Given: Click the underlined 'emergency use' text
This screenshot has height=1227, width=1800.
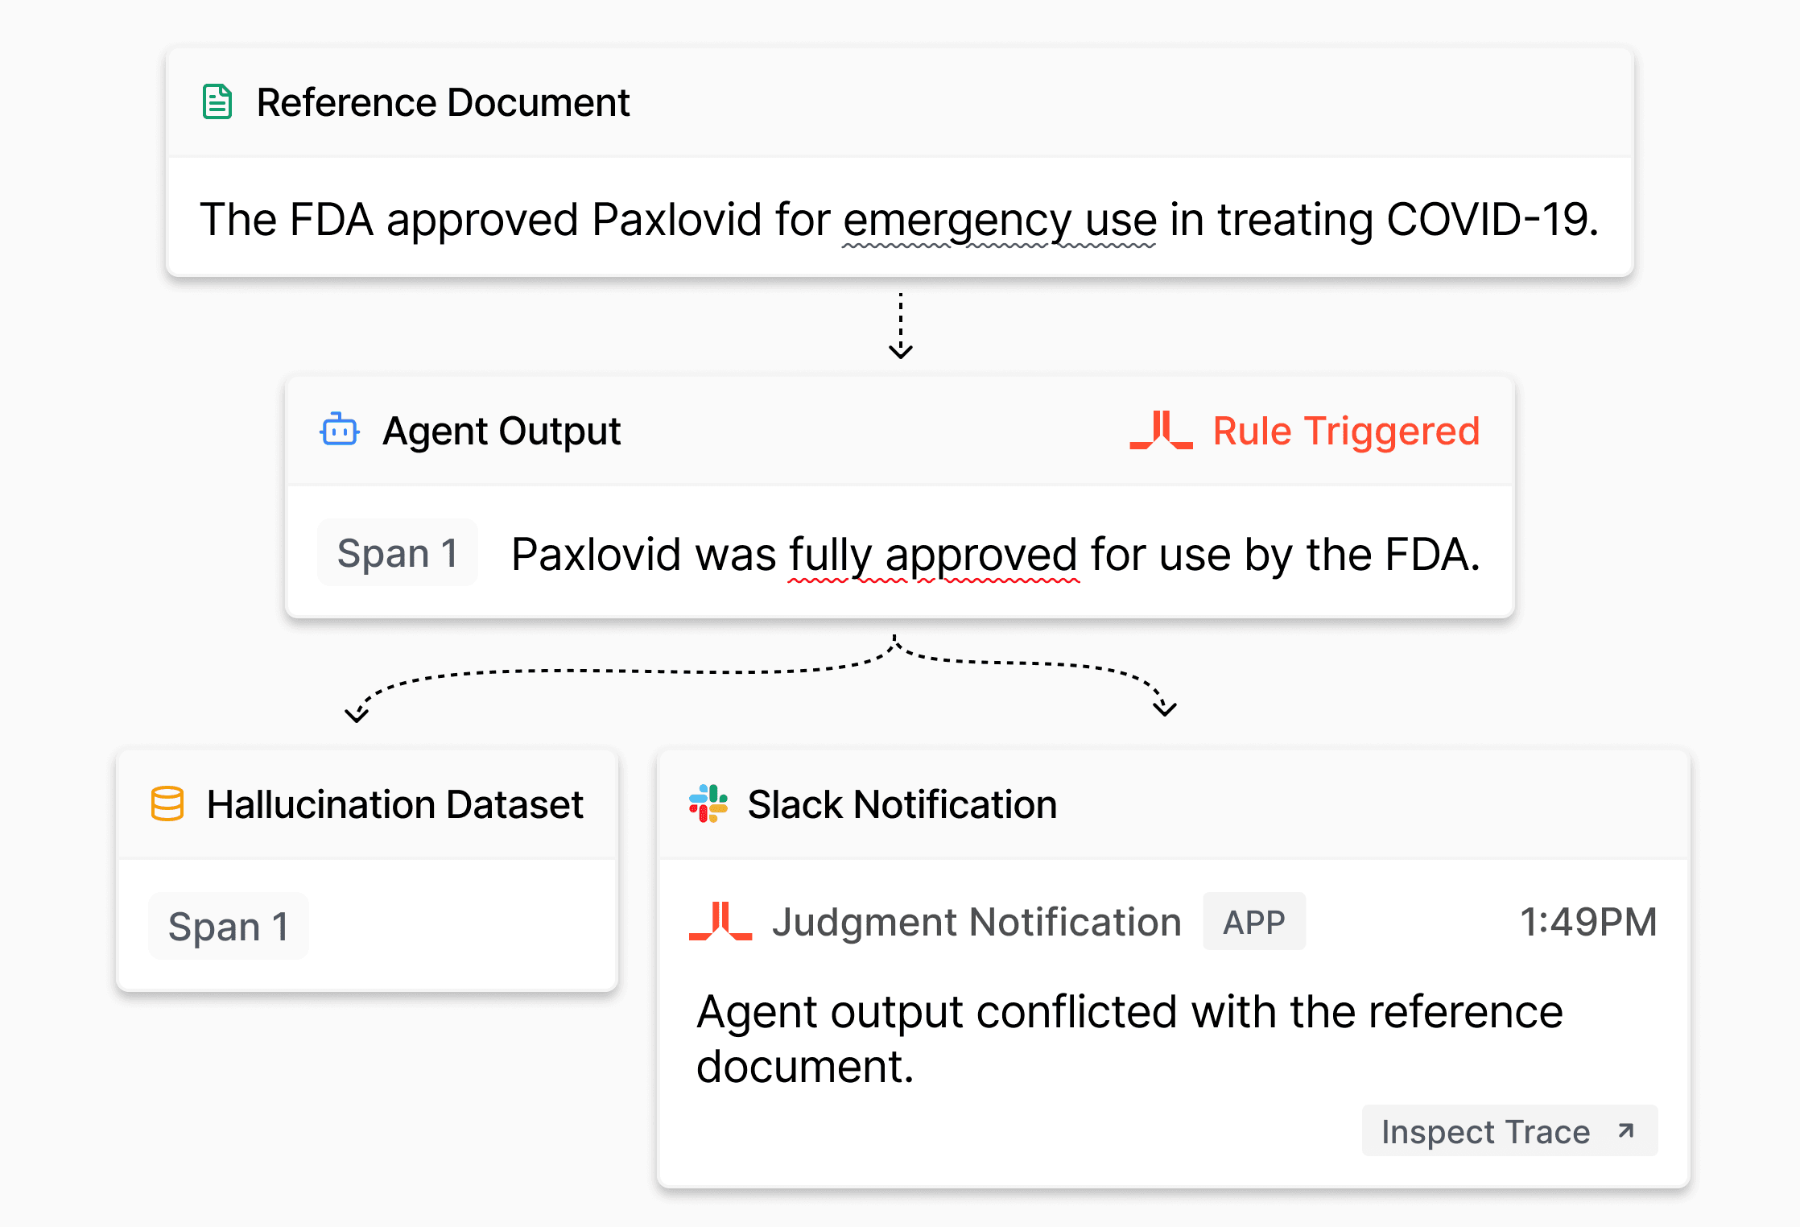Looking at the screenshot, I should pyautogui.click(x=1000, y=219).
